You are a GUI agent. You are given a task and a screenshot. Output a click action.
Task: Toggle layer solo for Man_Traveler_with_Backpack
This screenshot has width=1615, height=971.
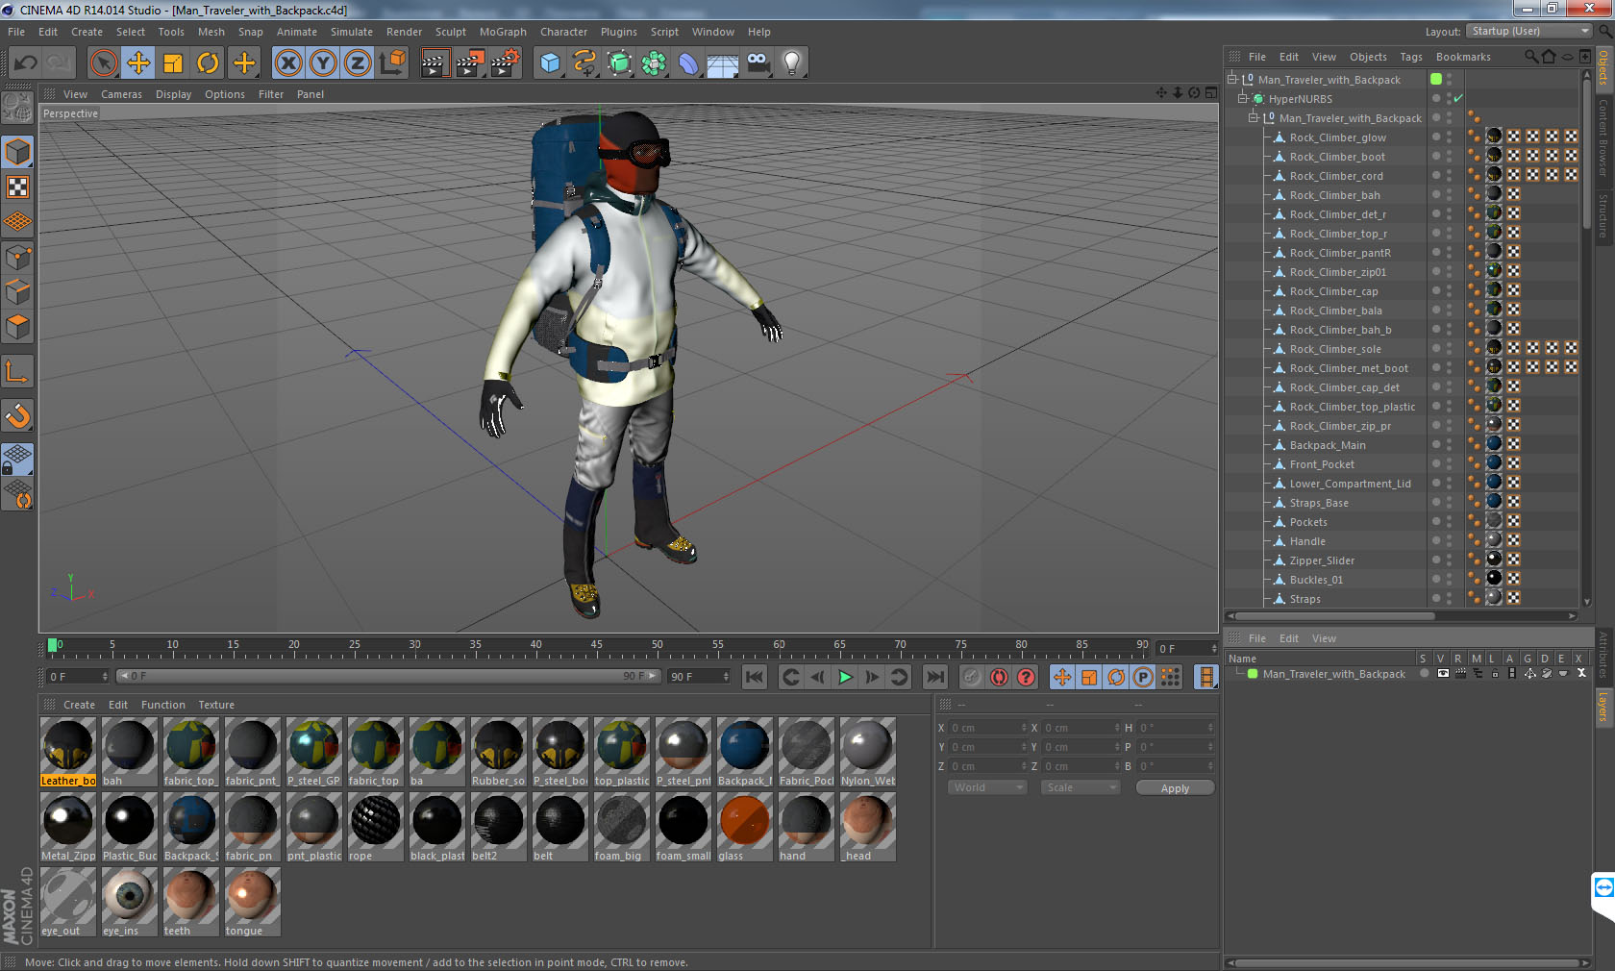pos(1425,674)
